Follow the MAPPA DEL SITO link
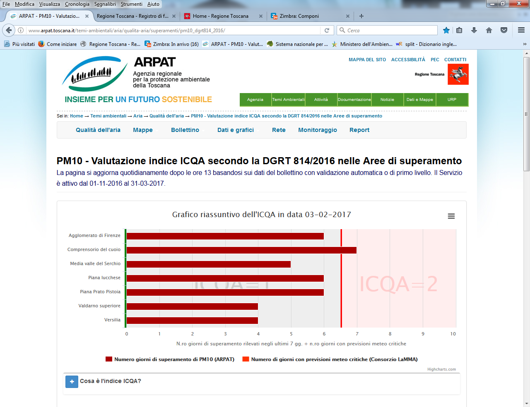This screenshot has width=530, height=407. click(x=367, y=60)
